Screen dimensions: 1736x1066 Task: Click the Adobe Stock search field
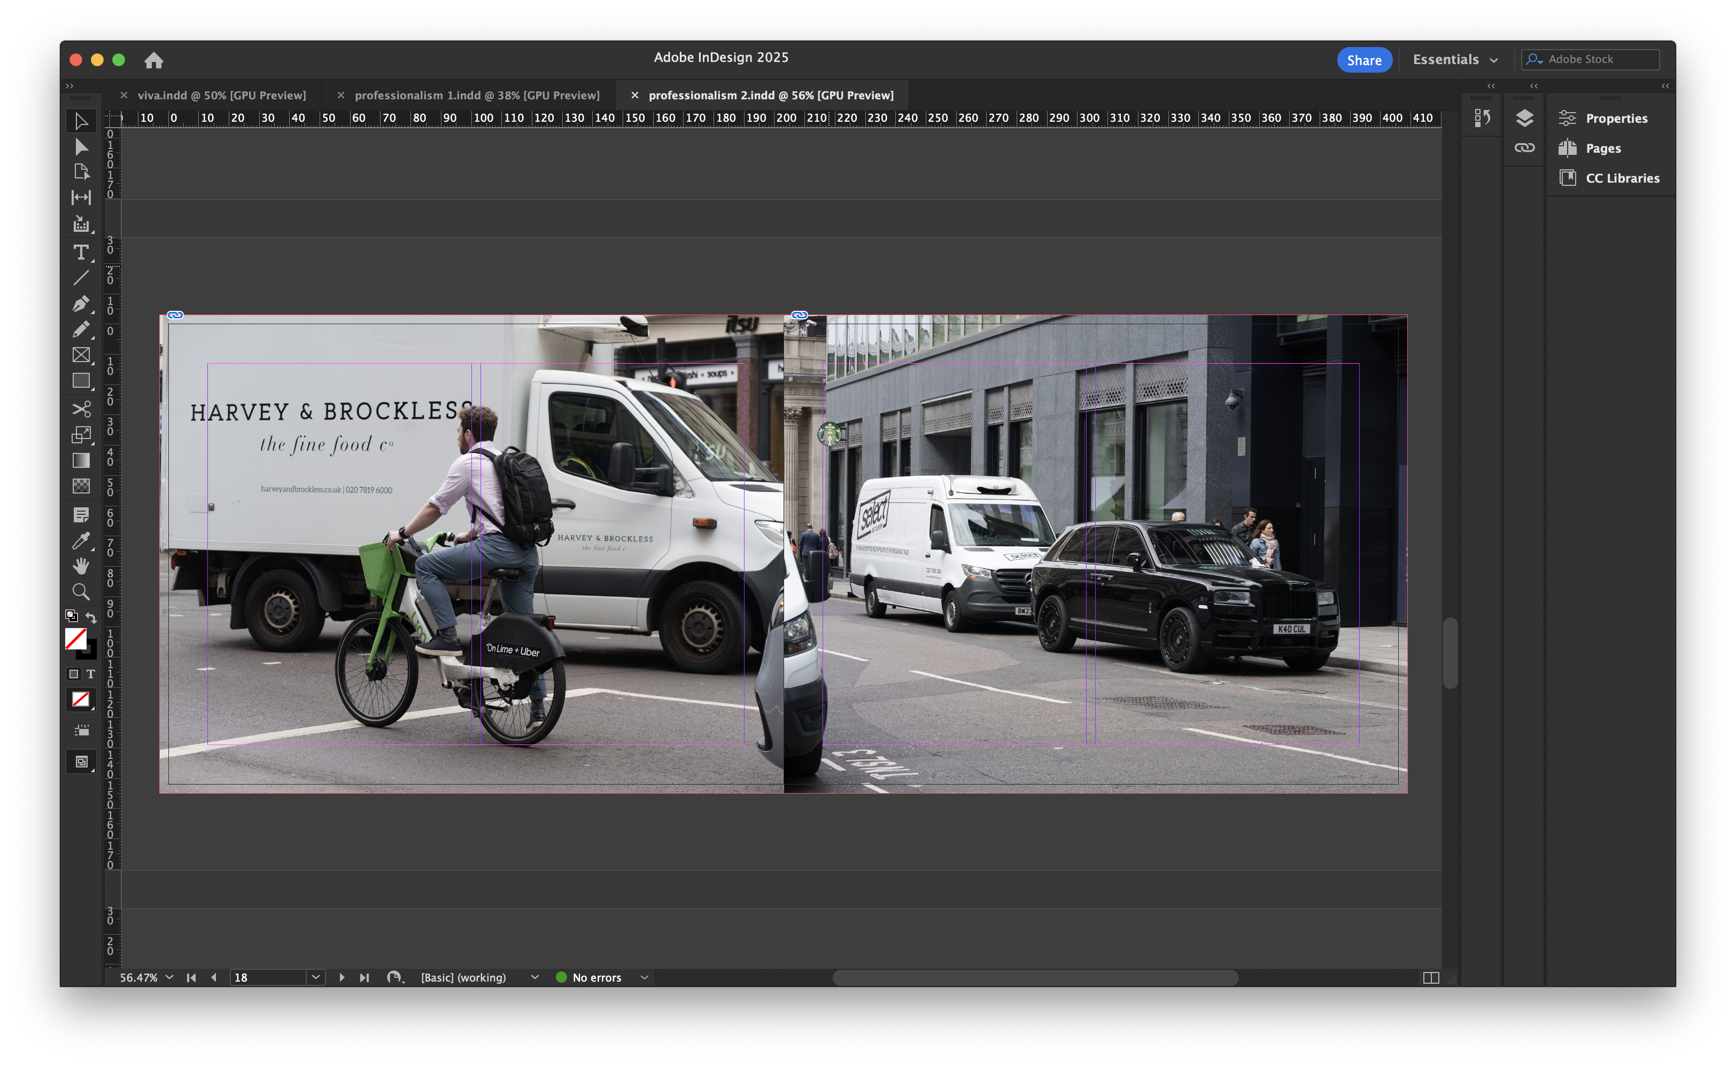(1589, 60)
